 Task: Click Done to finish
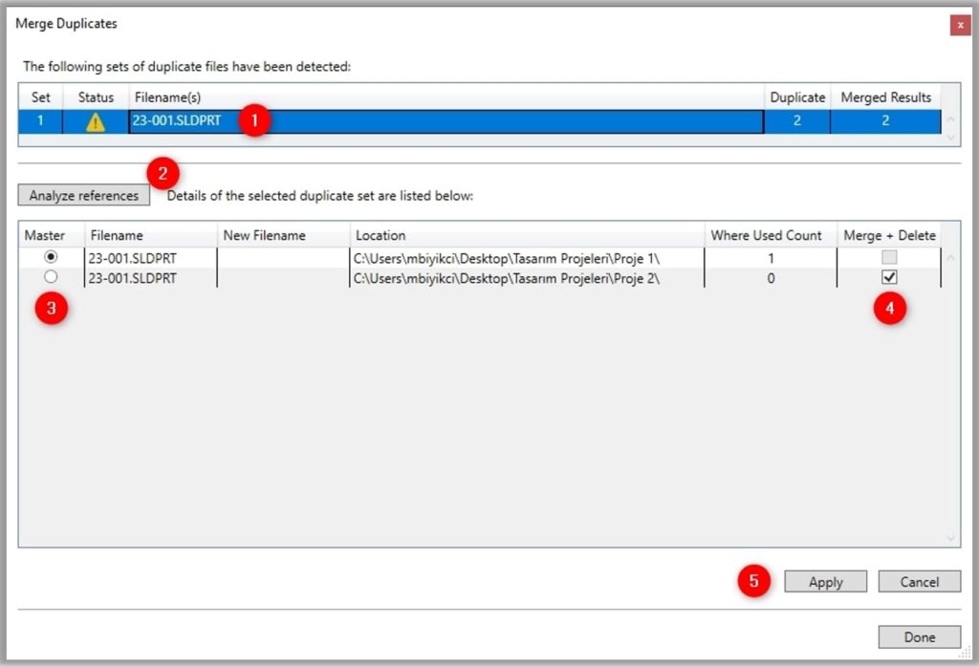click(919, 637)
